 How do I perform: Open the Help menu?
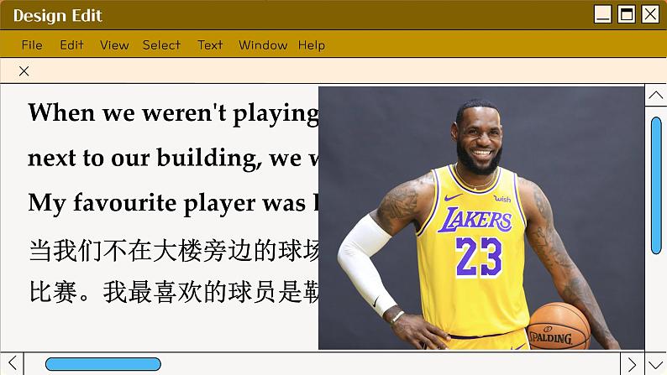point(312,45)
